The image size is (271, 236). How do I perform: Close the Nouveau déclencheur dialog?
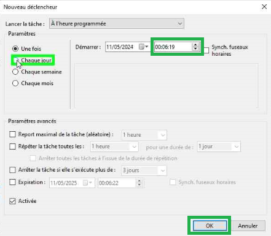tap(264, 7)
